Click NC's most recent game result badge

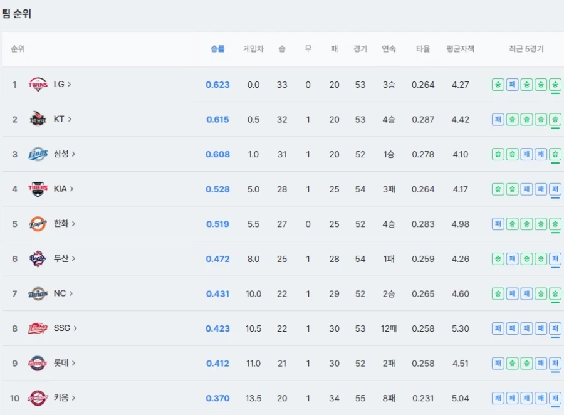coord(555,294)
